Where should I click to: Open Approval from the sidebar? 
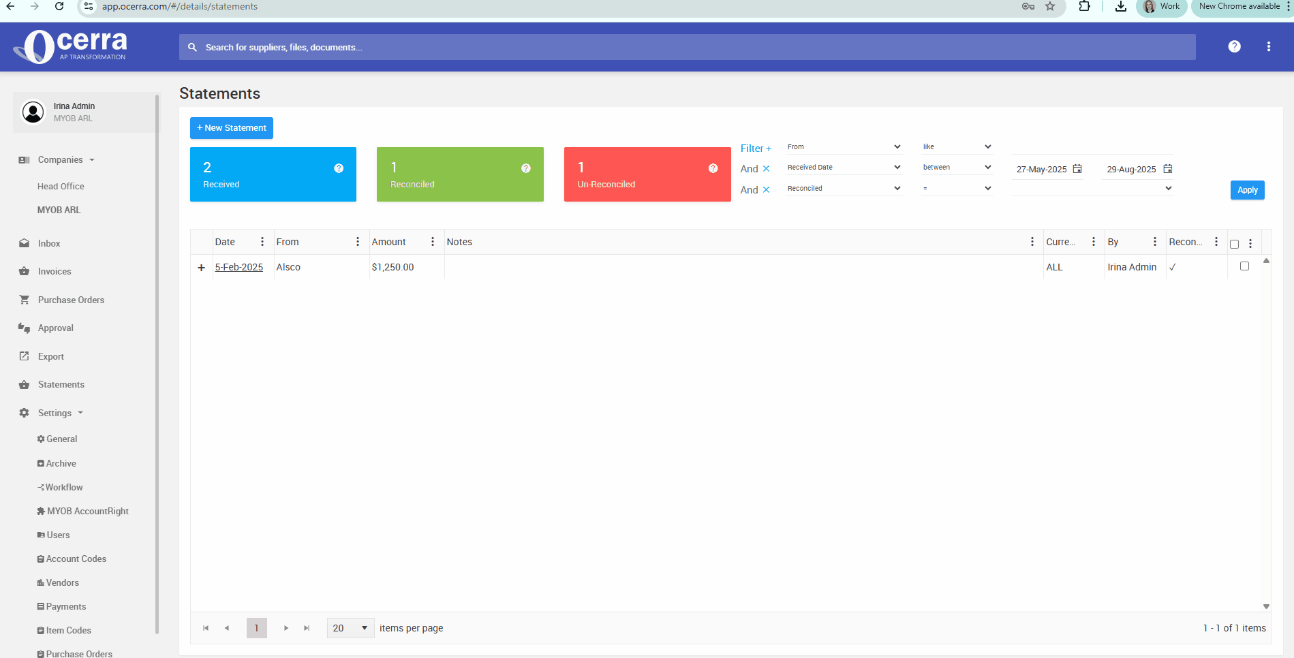click(x=55, y=328)
